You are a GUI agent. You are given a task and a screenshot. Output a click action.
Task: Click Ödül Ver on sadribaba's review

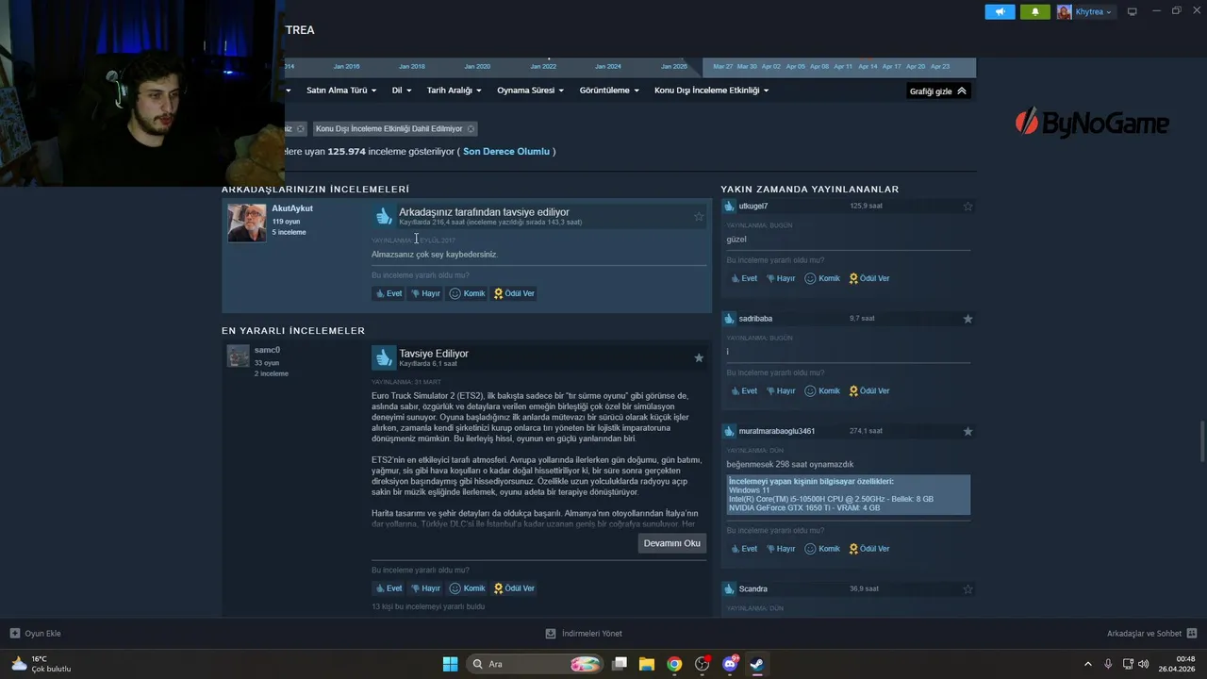869,390
